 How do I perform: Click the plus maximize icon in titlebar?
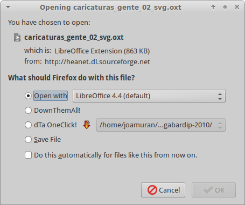[225, 7]
